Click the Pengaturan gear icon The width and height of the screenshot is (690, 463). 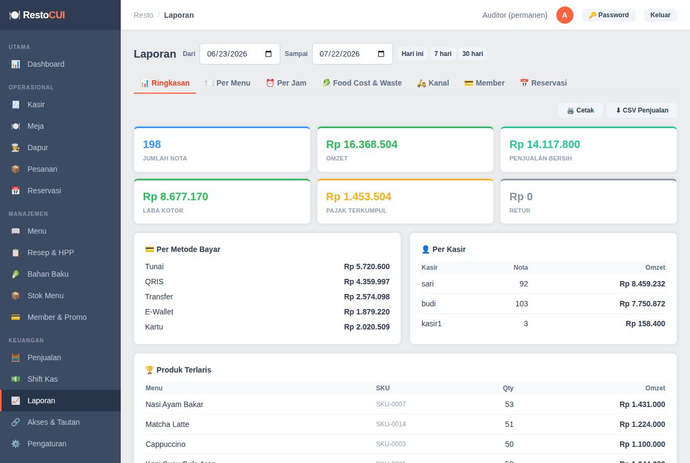click(x=16, y=444)
